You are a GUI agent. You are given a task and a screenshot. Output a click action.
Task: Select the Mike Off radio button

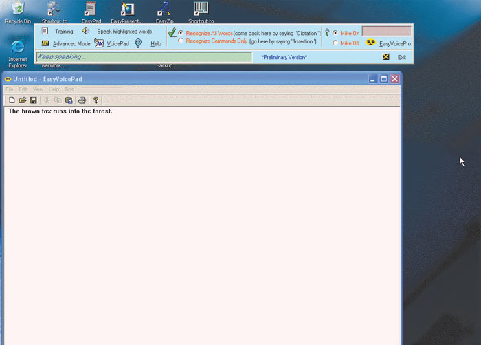[335, 43]
